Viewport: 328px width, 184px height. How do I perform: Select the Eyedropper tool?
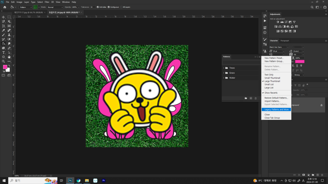pos(4,30)
